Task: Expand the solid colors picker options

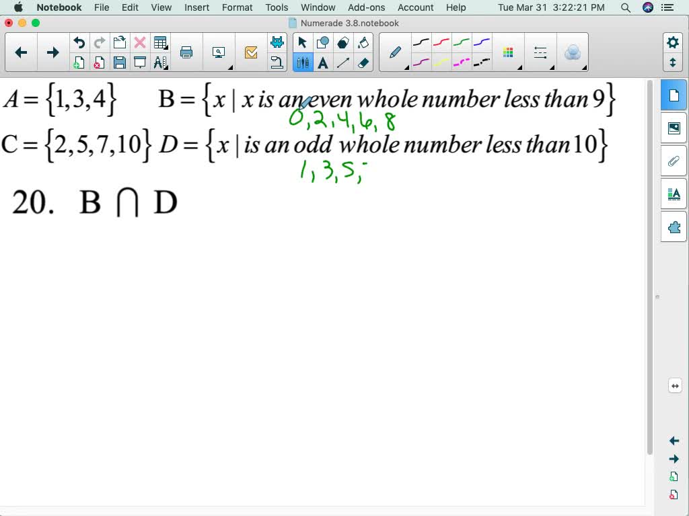Action: click(x=519, y=69)
